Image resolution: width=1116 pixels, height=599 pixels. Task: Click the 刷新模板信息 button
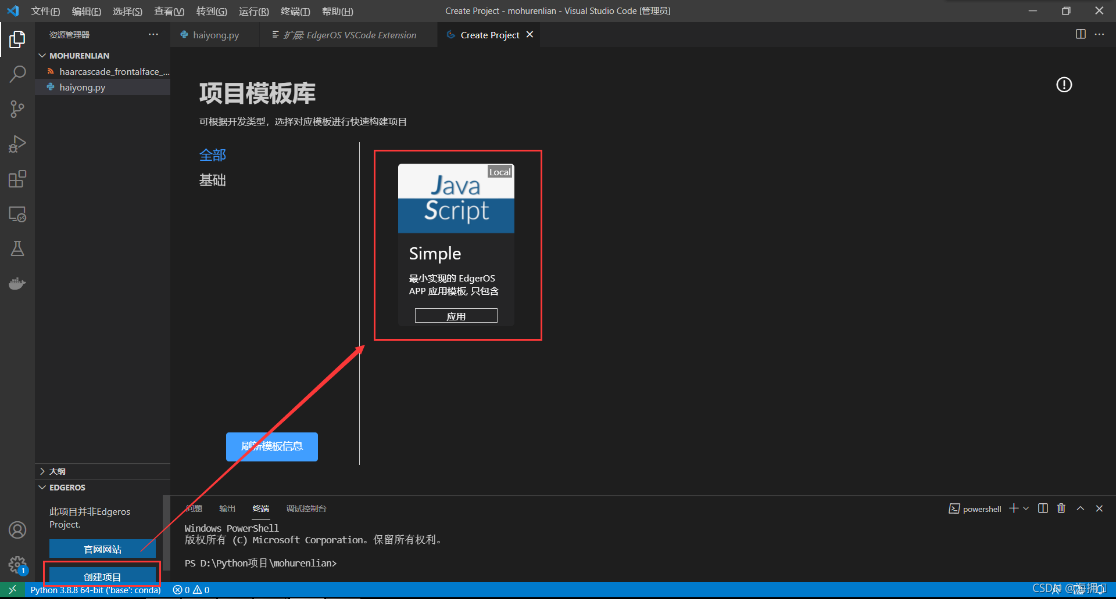[x=271, y=446]
